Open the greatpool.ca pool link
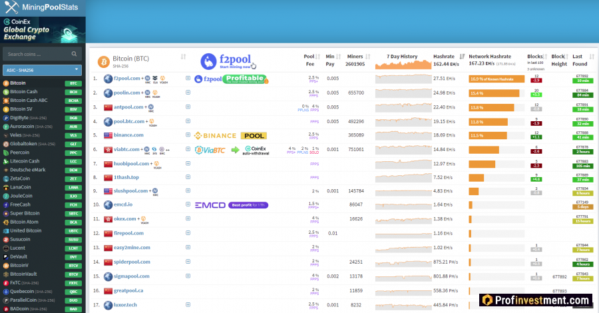Viewport: 599px width, 313px height. point(128,291)
